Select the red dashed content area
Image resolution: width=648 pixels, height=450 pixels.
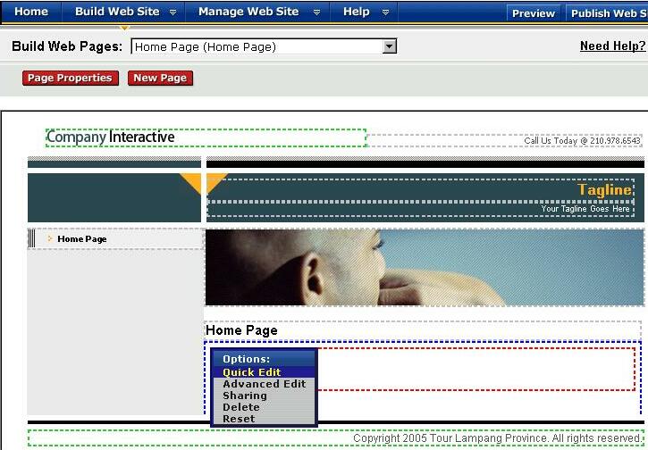tap(476, 369)
